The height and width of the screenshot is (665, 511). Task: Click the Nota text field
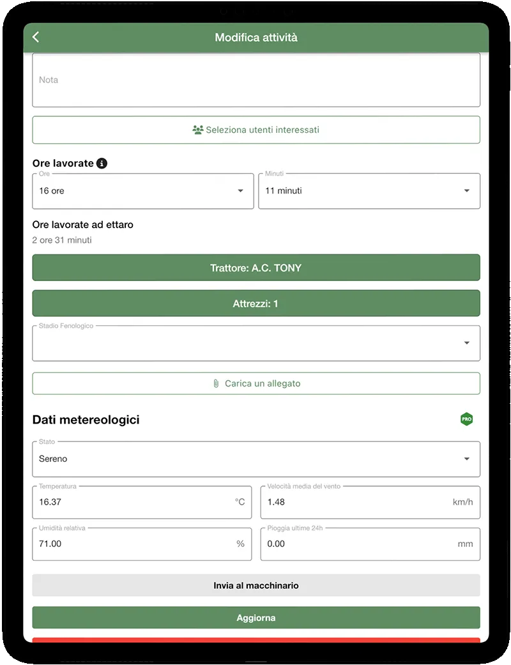pyautogui.click(x=256, y=80)
